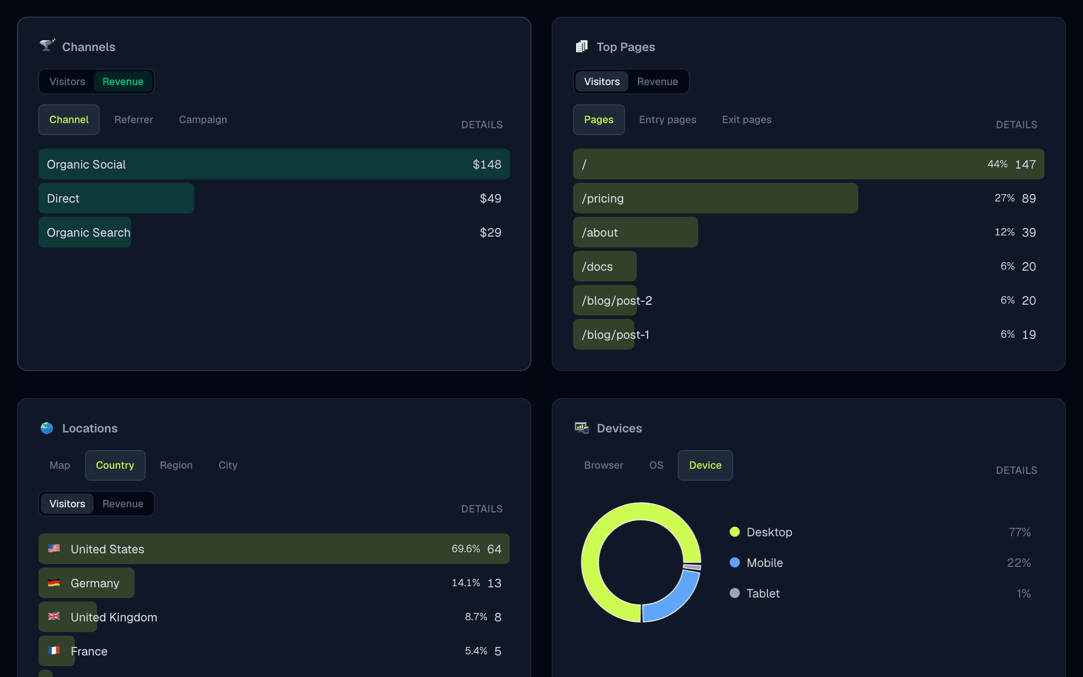This screenshot has width=1083, height=677.
Task: Click the Organic Search row
Action: tap(274, 232)
